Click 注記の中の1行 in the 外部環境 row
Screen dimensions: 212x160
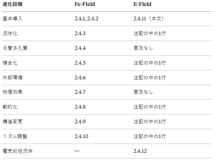click(150, 78)
